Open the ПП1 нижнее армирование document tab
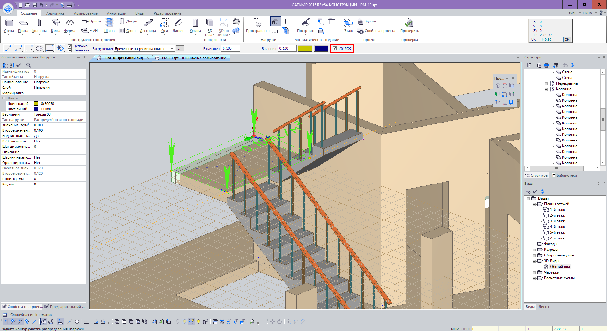This screenshot has height=331, width=607. [x=193, y=58]
